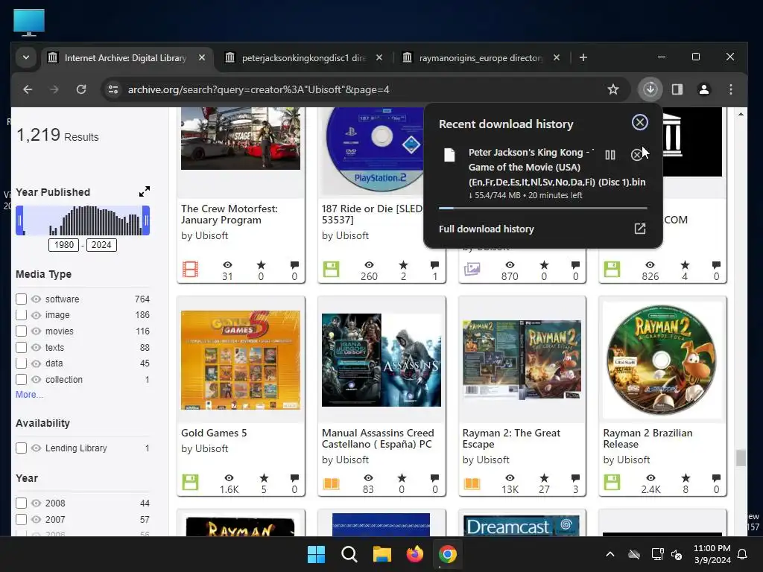Check the software media type box
This screenshot has width=763, height=572.
(x=21, y=299)
